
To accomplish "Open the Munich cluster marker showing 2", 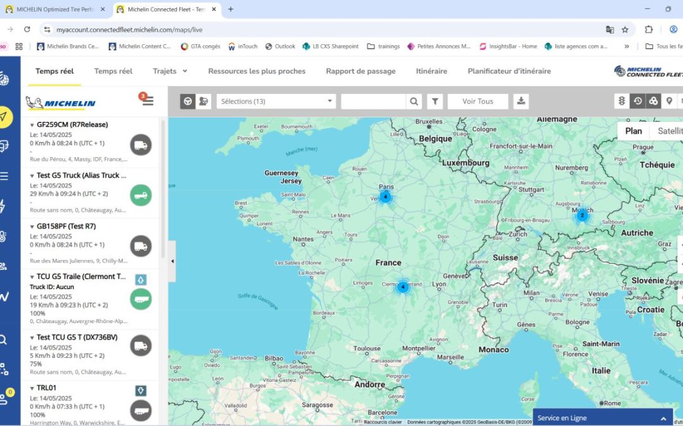I will click(x=582, y=215).
